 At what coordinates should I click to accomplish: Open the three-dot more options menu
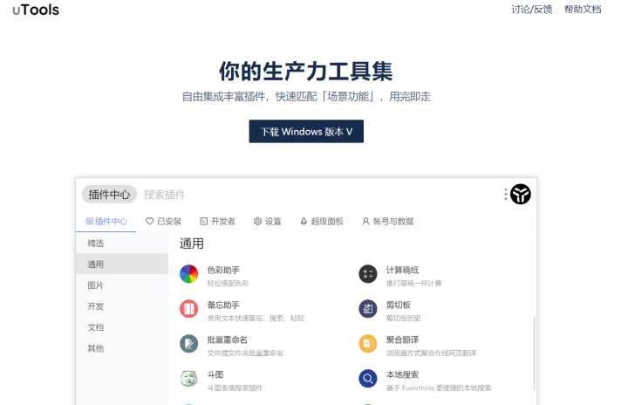(x=505, y=195)
